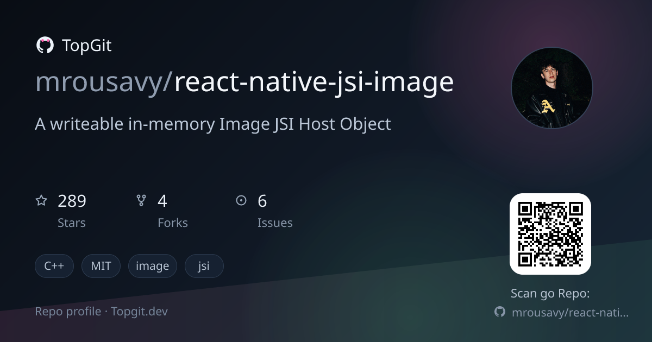Click the 'Repo profile · Topgit.dev' footer text
Image resolution: width=652 pixels, height=342 pixels.
pos(102,312)
